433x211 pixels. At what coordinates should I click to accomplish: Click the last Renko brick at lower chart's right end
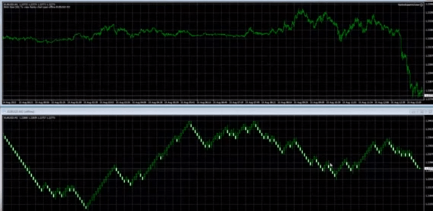419,167
